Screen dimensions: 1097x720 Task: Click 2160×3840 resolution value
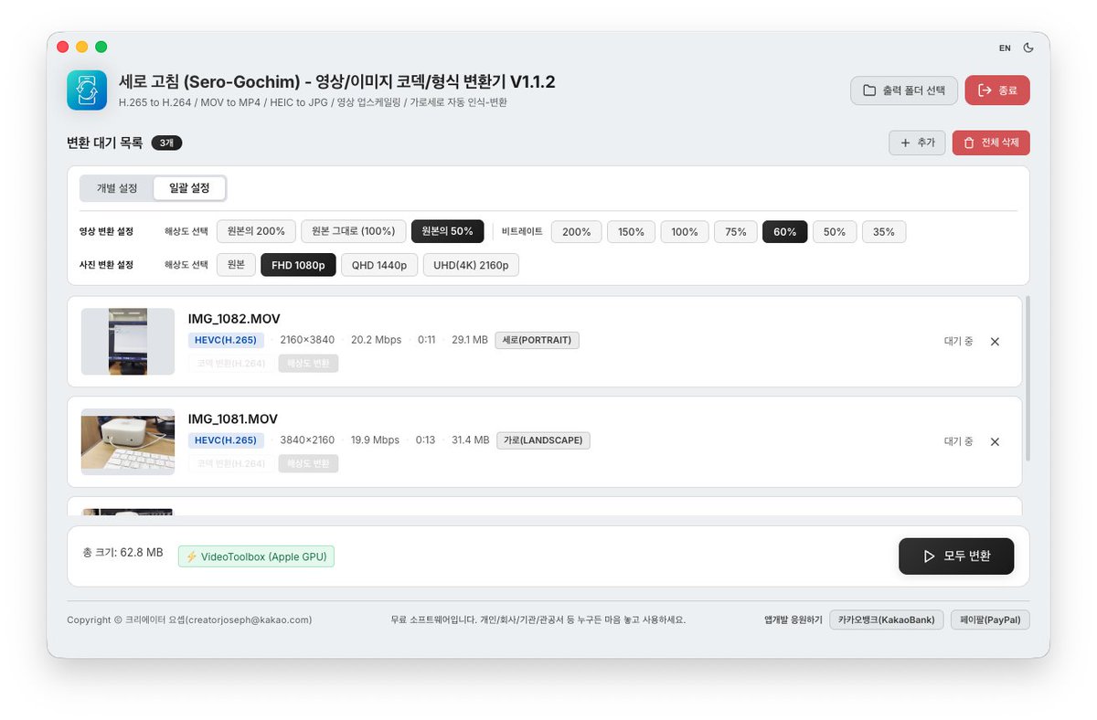tap(308, 340)
